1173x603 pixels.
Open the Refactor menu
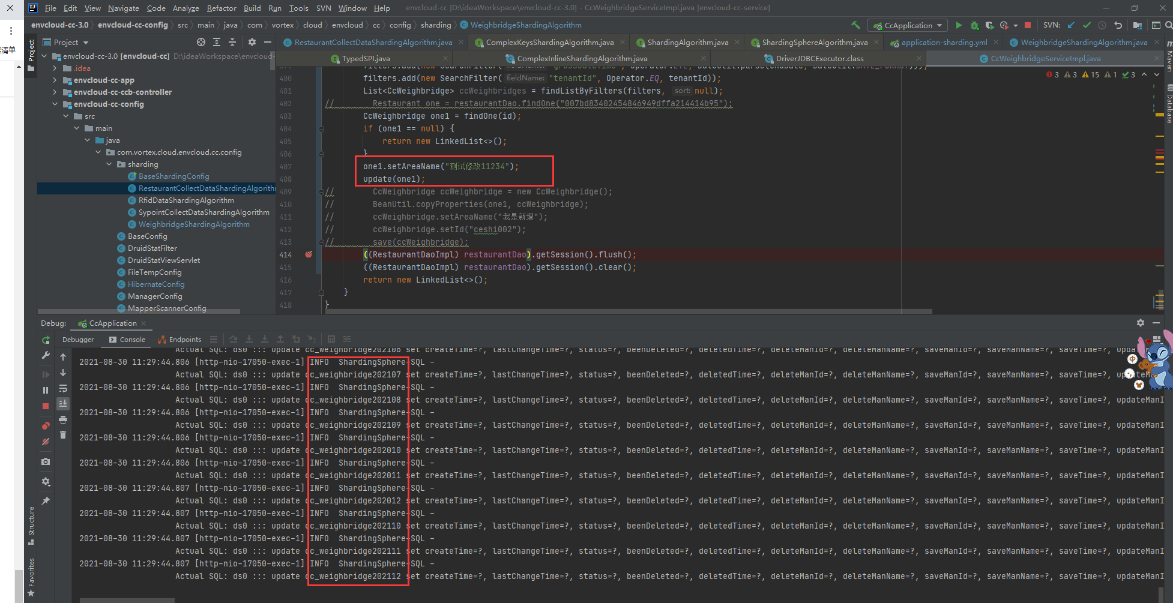point(222,8)
